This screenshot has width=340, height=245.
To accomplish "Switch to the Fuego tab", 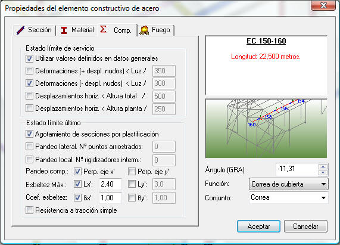I will 155,30.
